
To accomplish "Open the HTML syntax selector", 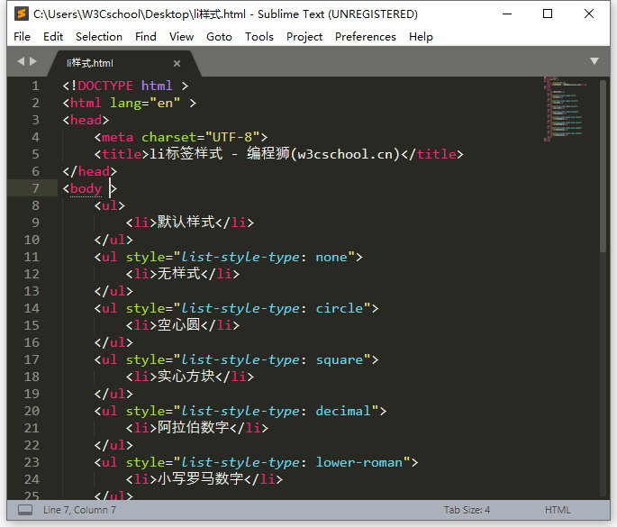I will [558, 510].
